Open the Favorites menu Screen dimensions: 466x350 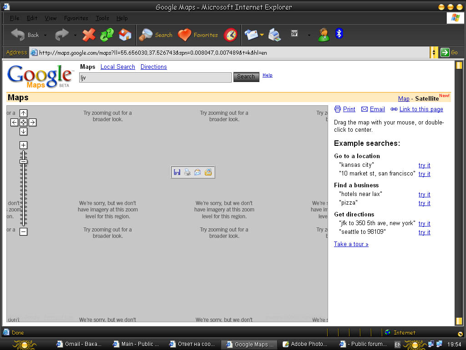(x=76, y=18)
